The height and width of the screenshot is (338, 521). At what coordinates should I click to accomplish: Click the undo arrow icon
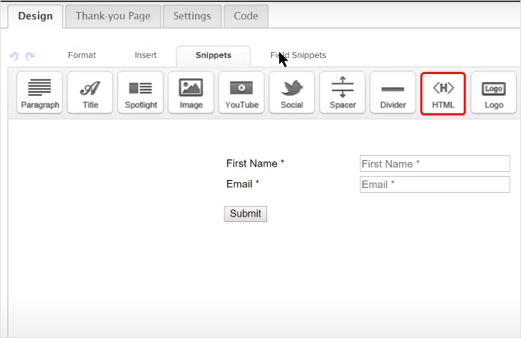(x=14, y=57)
